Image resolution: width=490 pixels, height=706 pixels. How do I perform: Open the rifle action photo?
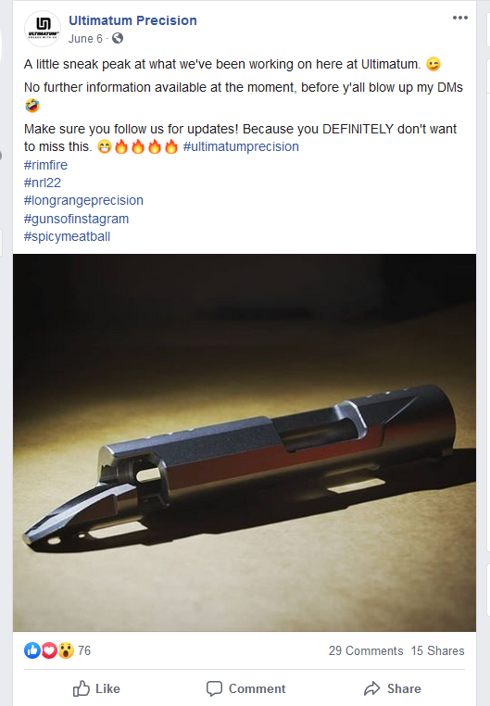pyautogui.click(x=245, y=443)
